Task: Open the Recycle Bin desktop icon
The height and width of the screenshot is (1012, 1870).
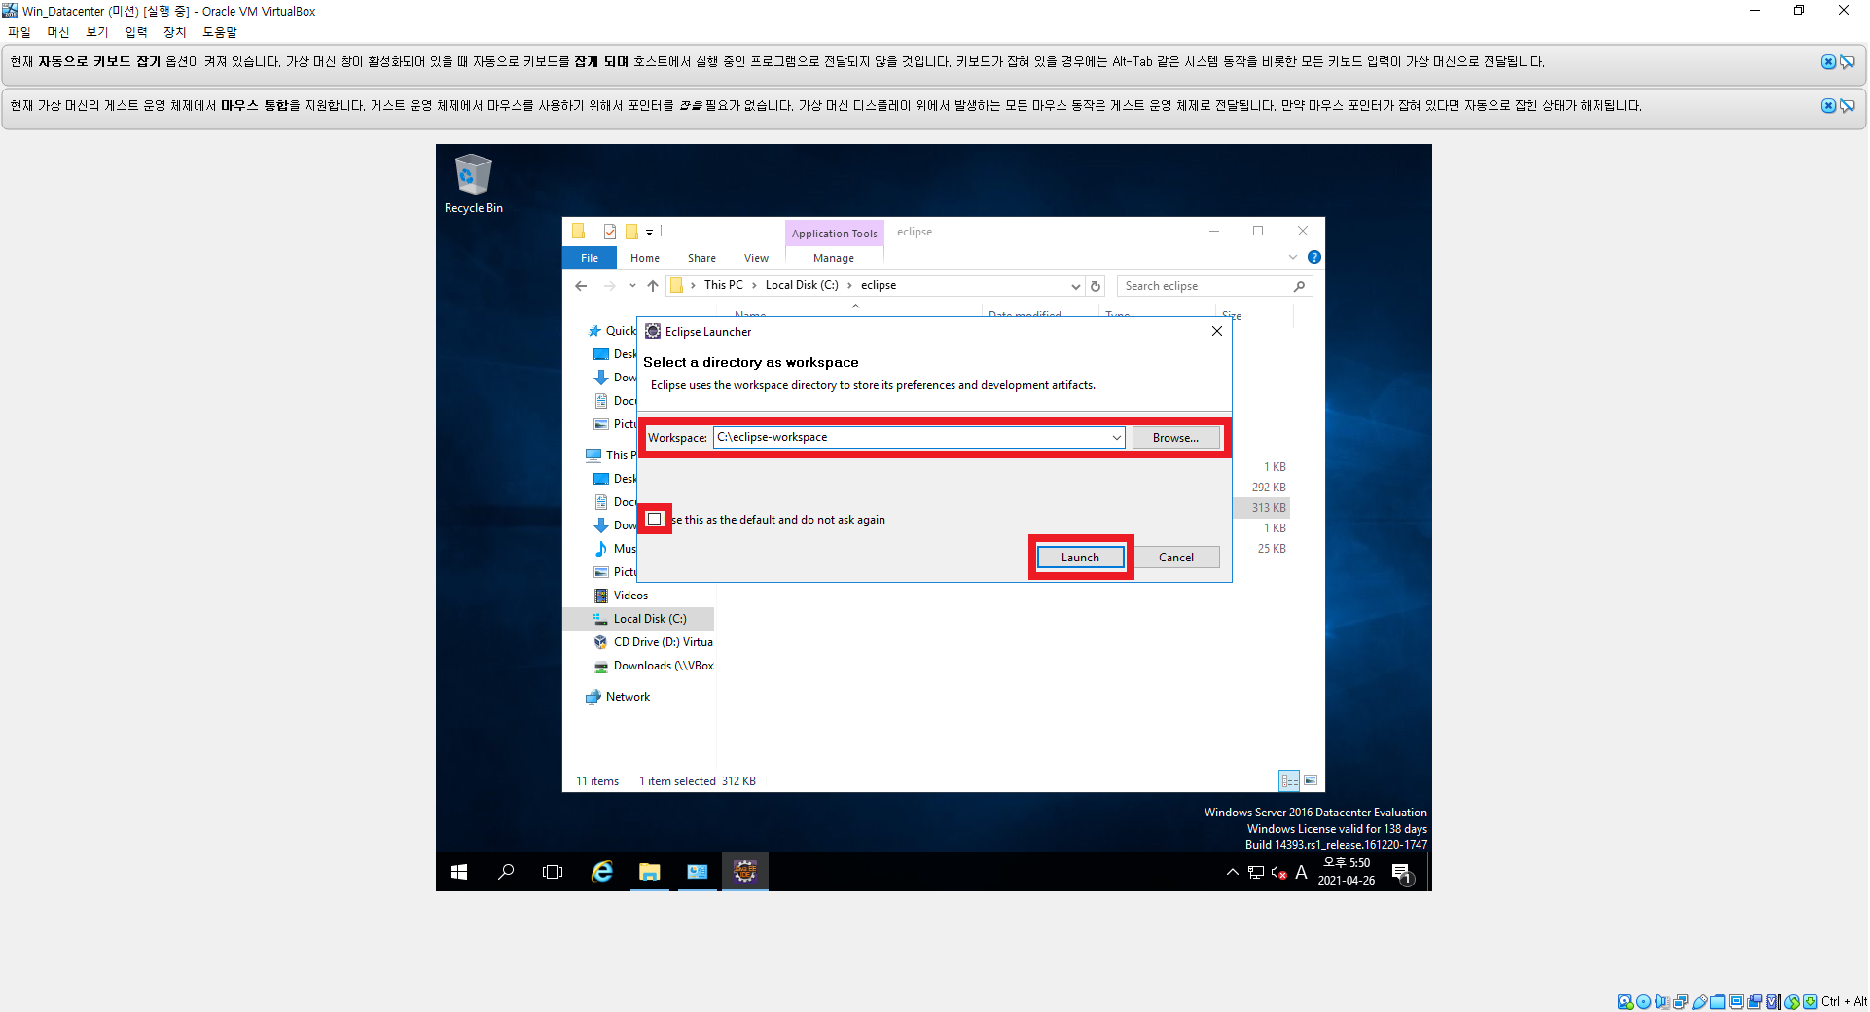Action: tap(473, 183)
